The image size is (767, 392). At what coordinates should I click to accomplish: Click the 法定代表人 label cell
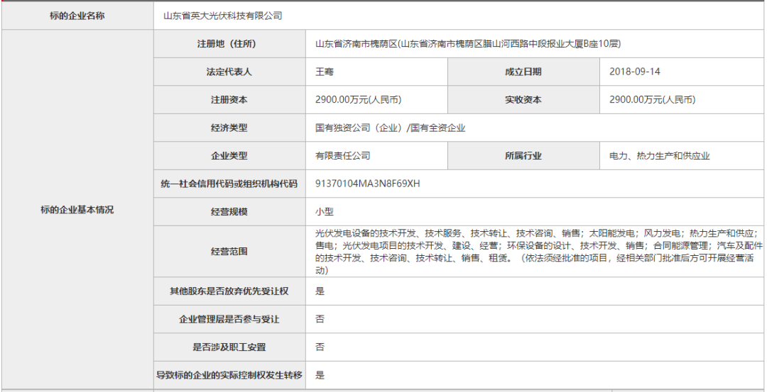click(229, 72)
